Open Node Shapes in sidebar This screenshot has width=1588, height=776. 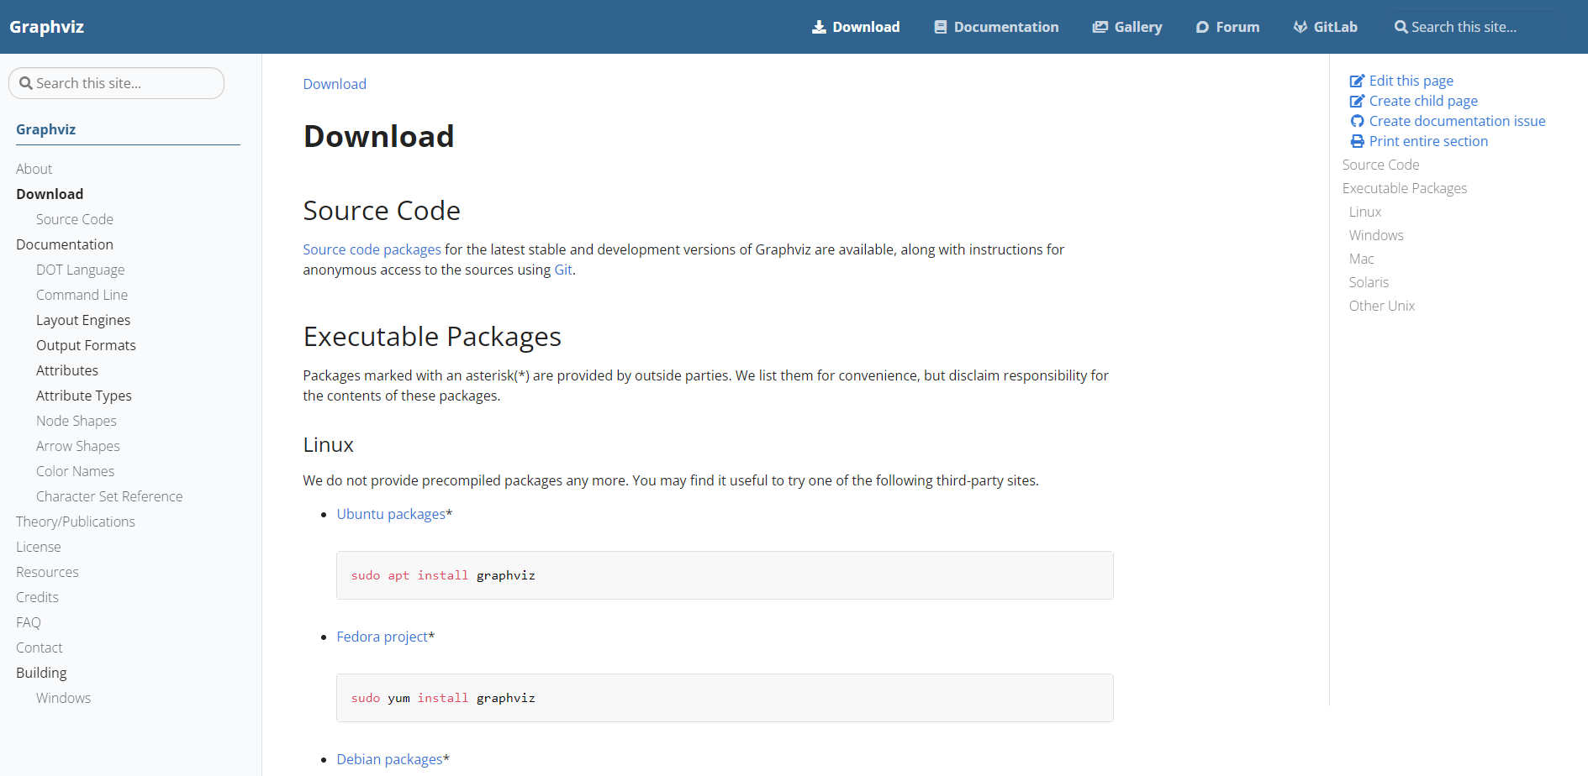click(x=76, y=421)
